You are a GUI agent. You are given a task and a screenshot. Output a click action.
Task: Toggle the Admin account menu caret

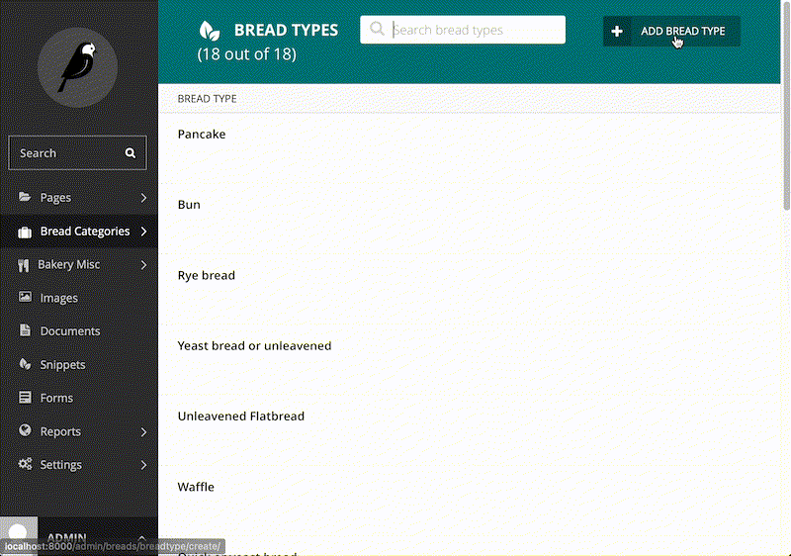(x=141, y=537)
